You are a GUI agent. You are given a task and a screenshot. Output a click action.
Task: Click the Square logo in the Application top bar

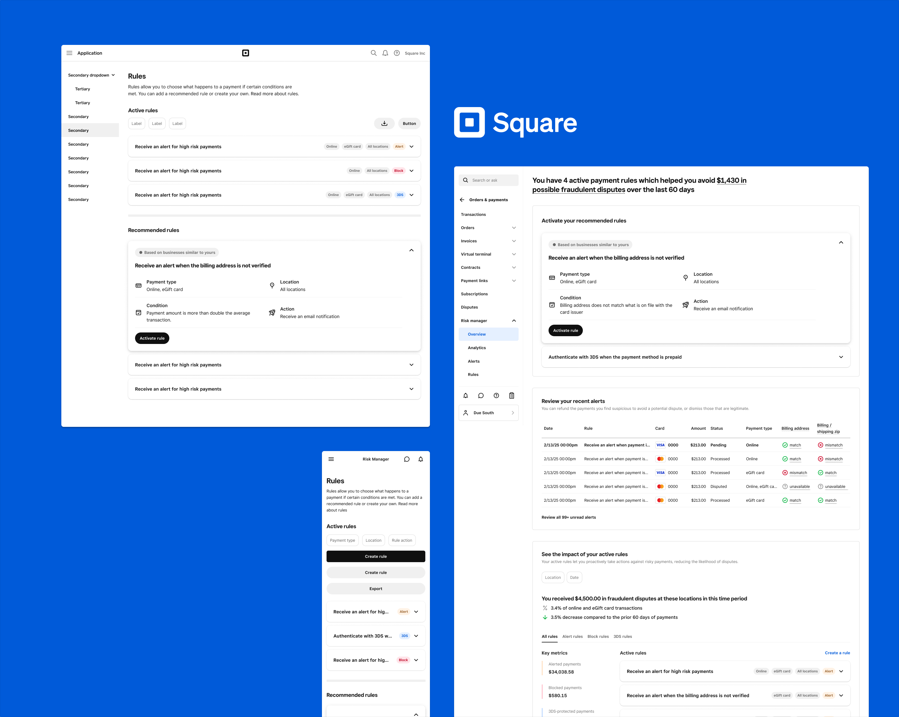(x=246, y=53)
